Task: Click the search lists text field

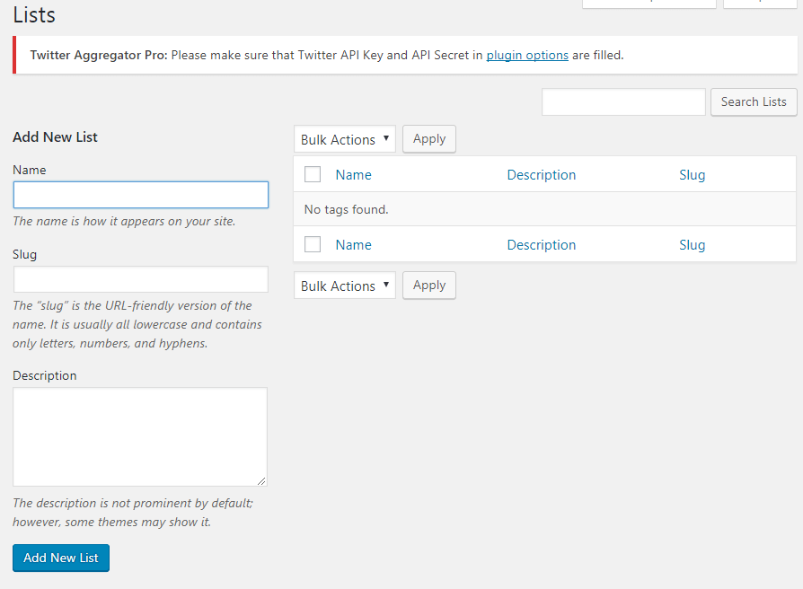Action: 623,102
